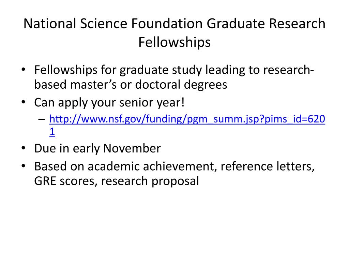The height and width of the screenshot is (262, 349).
Task: Click the word 'November' in the third bullet
Action: (132, 148)
